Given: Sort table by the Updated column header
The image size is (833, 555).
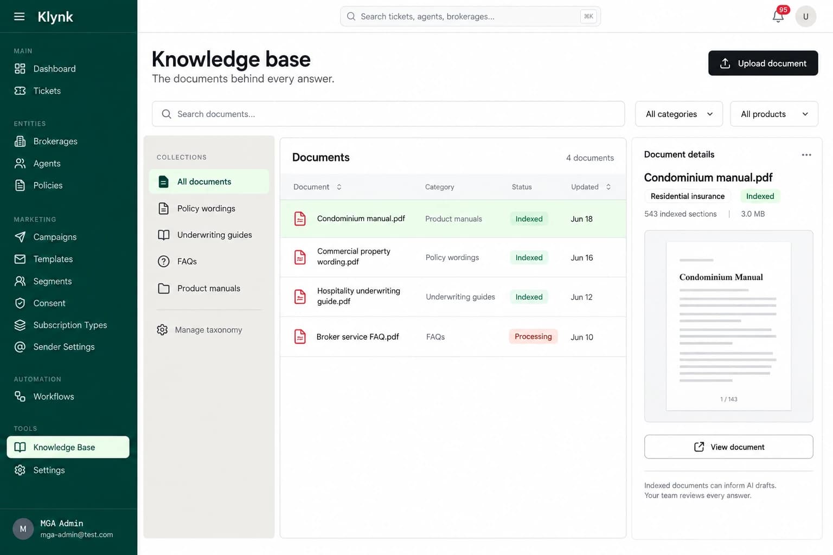Looking at the screenshot, I should pyautogui.click(x=591, y=187).
